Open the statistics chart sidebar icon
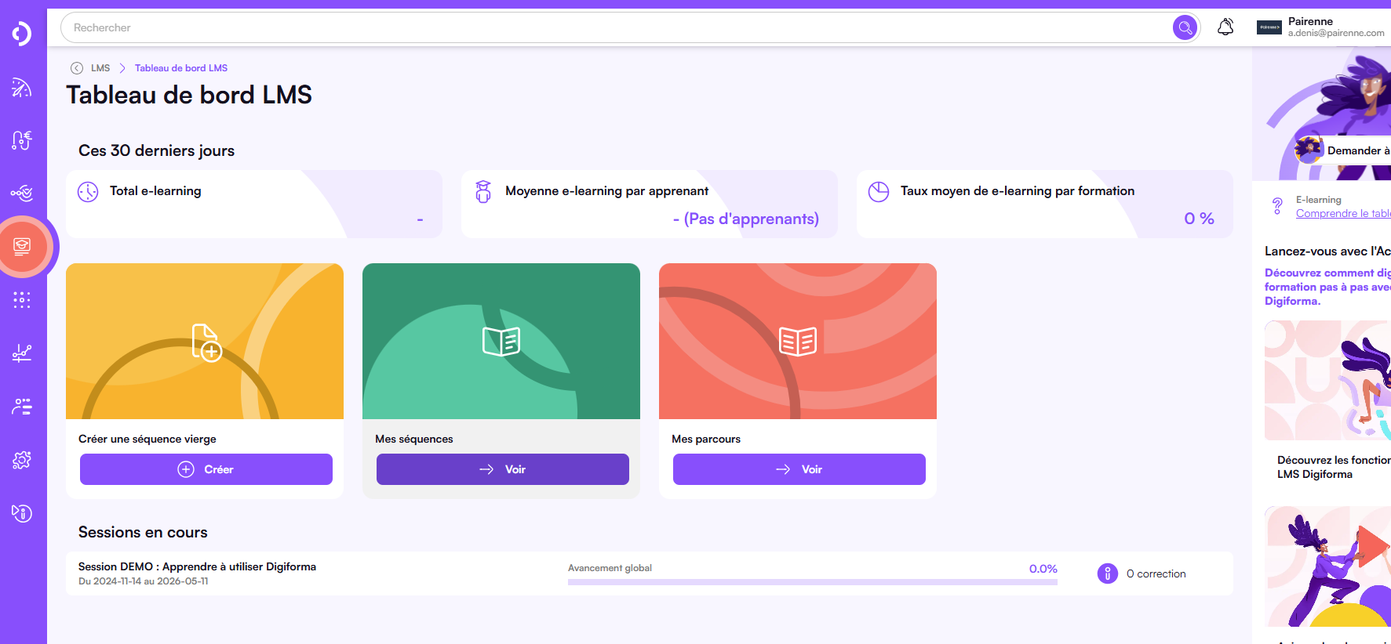Screen dimensions: 1391x644 tap(22, 353)
